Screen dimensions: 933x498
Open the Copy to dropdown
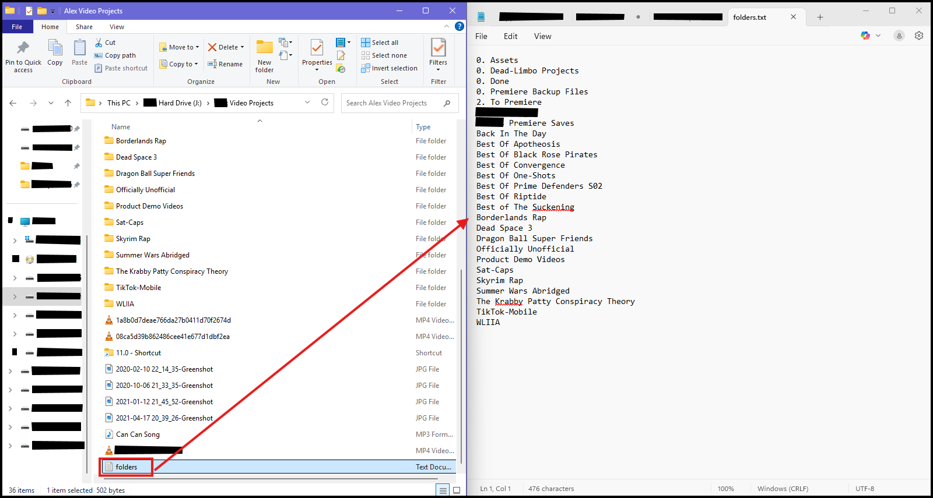(179, 64)
